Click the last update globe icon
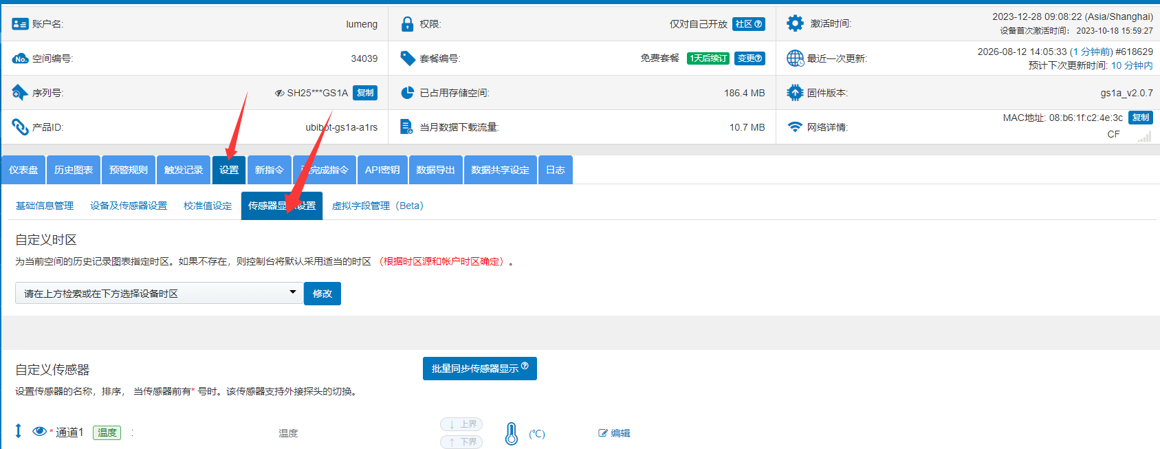The width and height of the screenshot is (1160, 449). click(795, 58)
